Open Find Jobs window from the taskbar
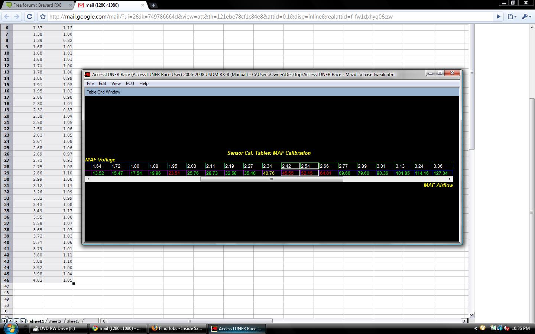This screenshot has width=535, height=334. (x=177, y=328)
